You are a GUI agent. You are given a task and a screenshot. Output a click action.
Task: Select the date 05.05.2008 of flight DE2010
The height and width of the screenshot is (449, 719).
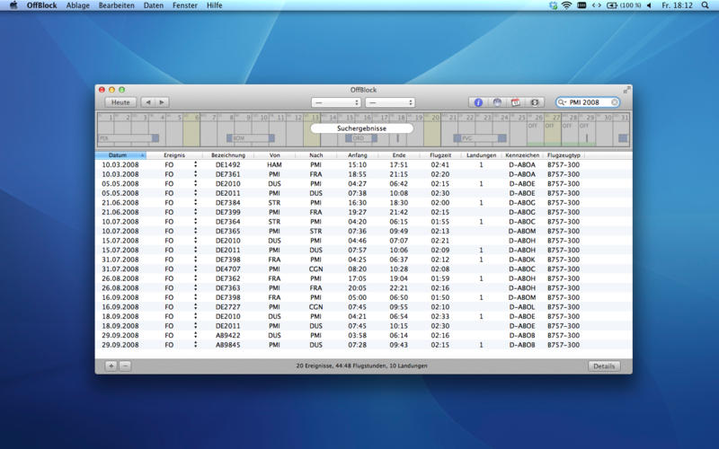click(120, 184)
